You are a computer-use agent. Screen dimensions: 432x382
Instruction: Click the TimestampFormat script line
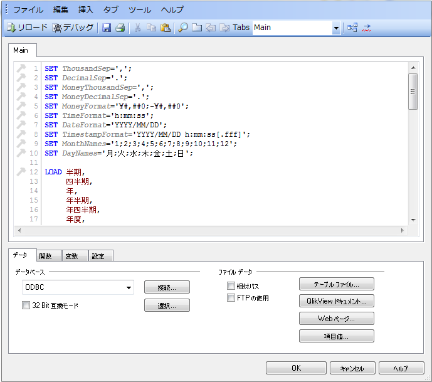(x=147, y=134)
